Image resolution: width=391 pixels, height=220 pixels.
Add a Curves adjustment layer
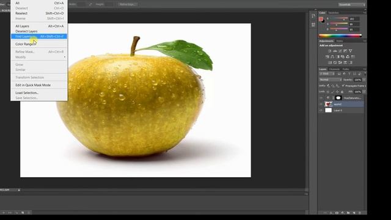[x=340, y=51]
